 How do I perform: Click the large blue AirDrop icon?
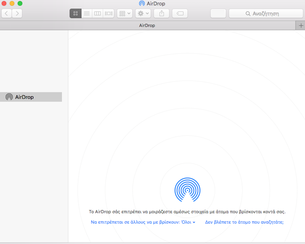point(187,190)
